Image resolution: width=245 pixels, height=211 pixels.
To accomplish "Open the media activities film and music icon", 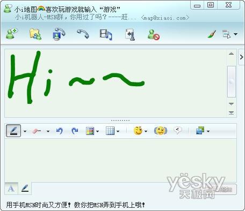I will (106, 34).
